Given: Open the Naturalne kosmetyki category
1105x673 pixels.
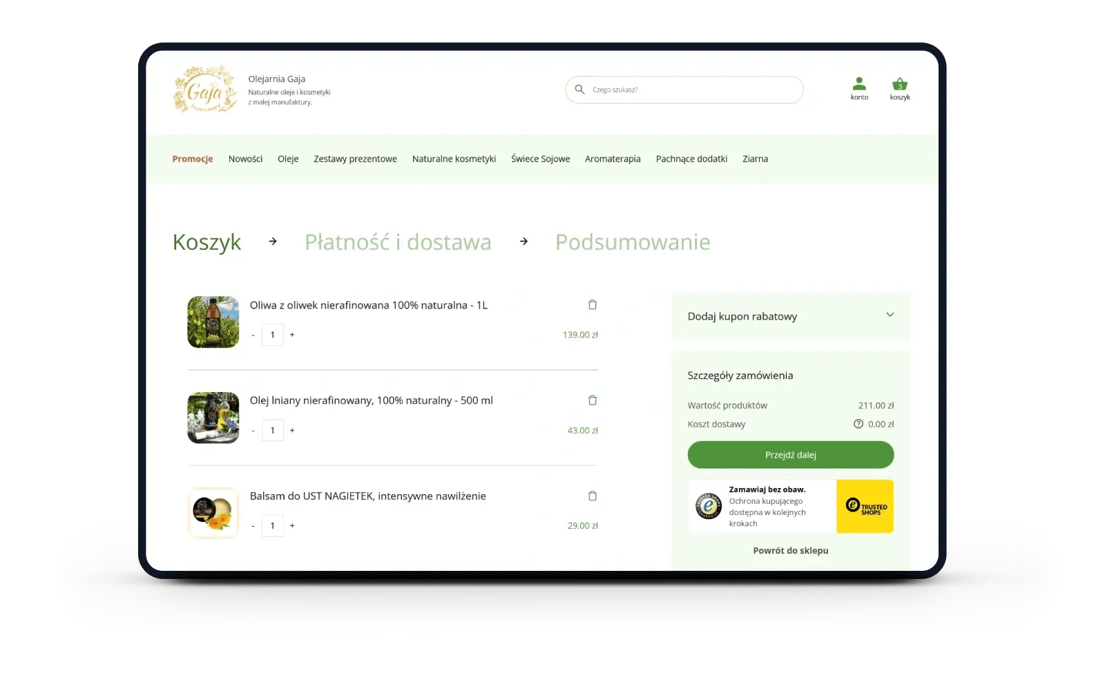Looking at the screenshot, I should pyautogui.click(x=454, y=159).
